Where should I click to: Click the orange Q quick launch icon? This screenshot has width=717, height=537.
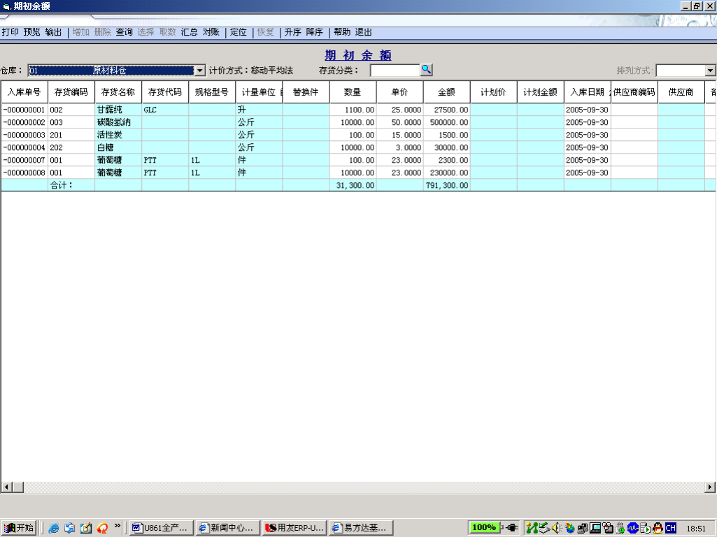coord(102,528)
